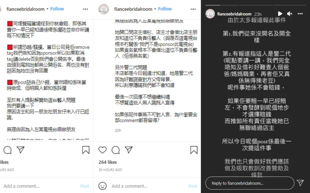Viewport: 310px width, 193px height.
Task: Play the paused story
Action: [280, 14]
